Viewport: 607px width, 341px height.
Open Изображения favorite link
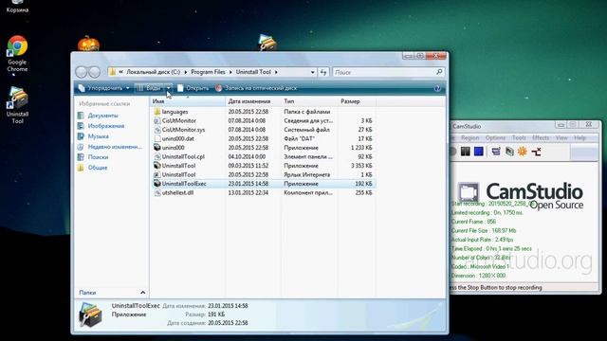106,126
